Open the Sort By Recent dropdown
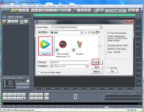The height and width of the screenshot is (112, 144). 28,81
